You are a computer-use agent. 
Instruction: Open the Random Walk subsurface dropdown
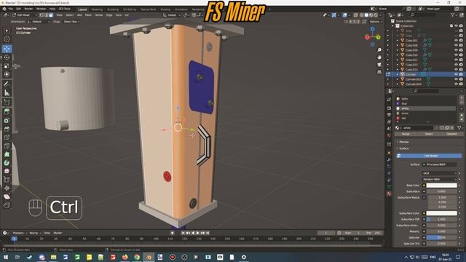440,179
